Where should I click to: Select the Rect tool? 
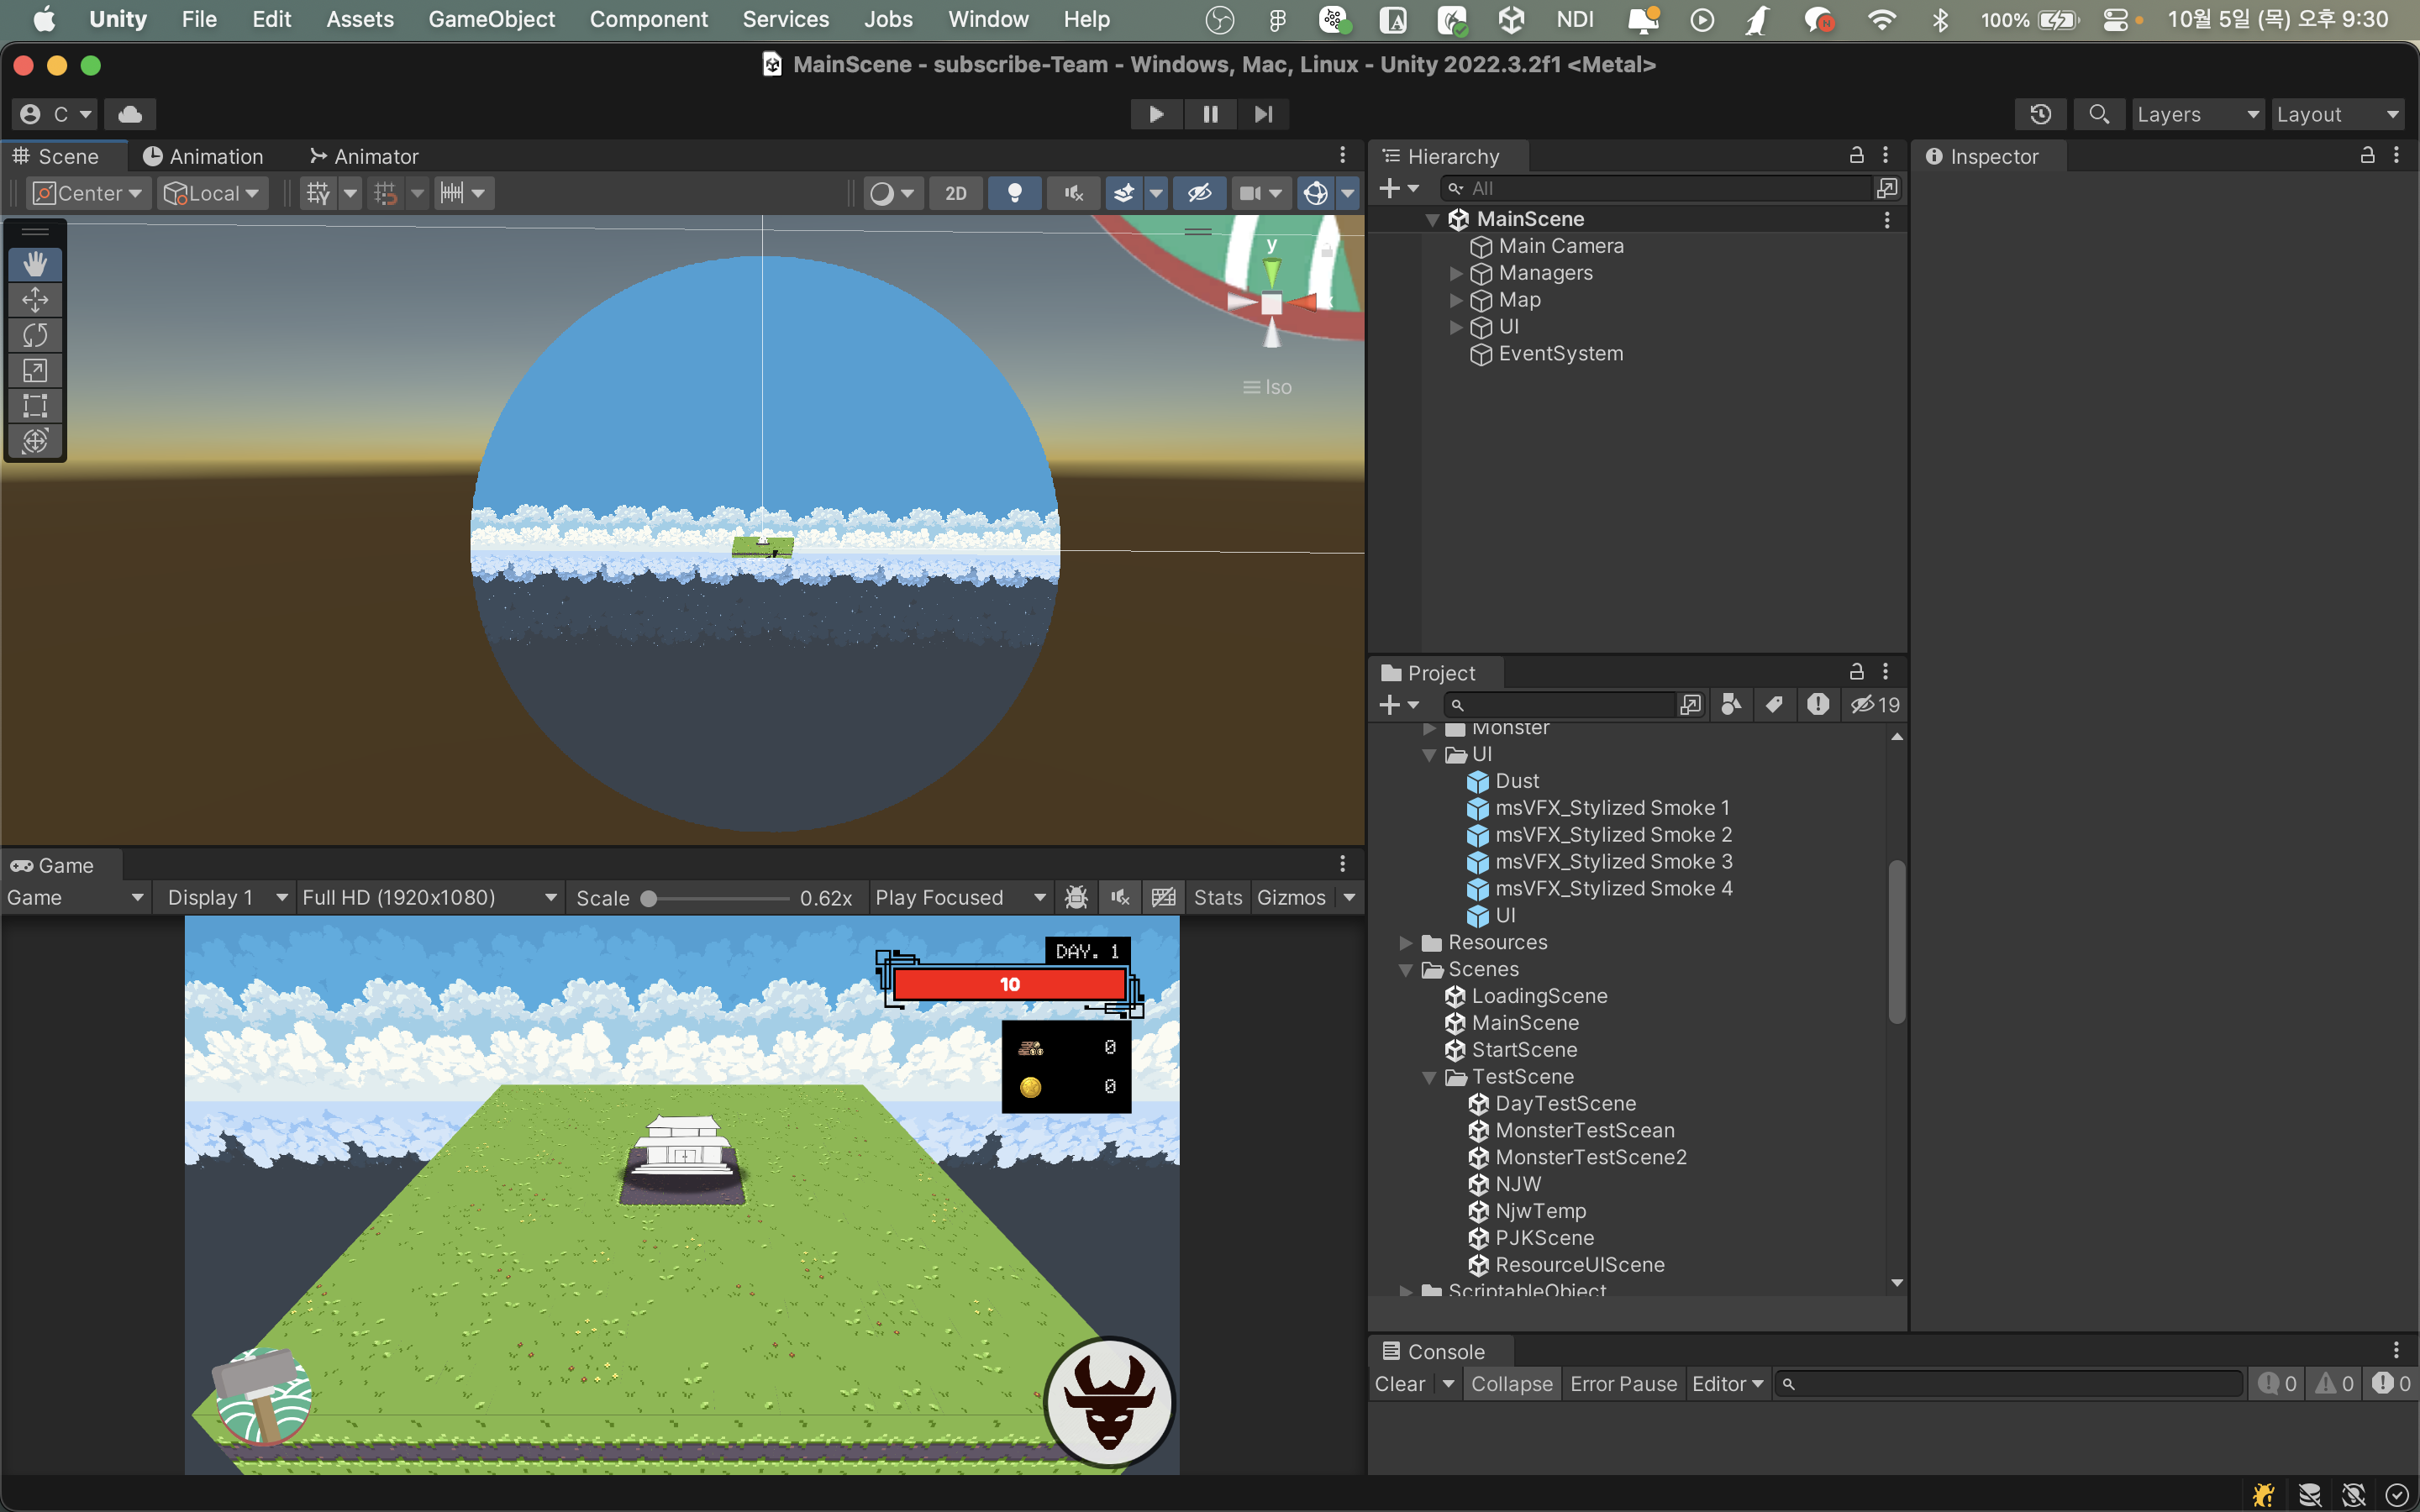(x=35, y=405)
